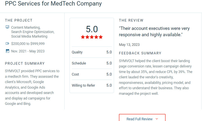Click the Feedback Summary heading
Image resolution: width=202 pixels, height=121 pixels.
point(140,53)
